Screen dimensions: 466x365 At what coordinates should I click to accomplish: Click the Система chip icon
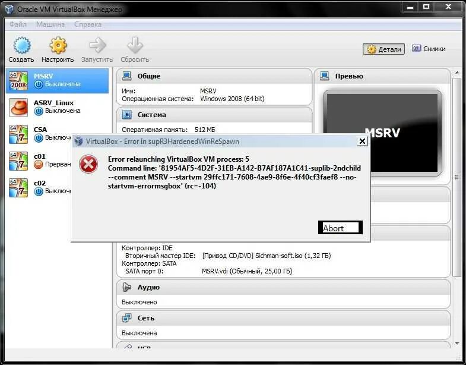tap(127, 115)
